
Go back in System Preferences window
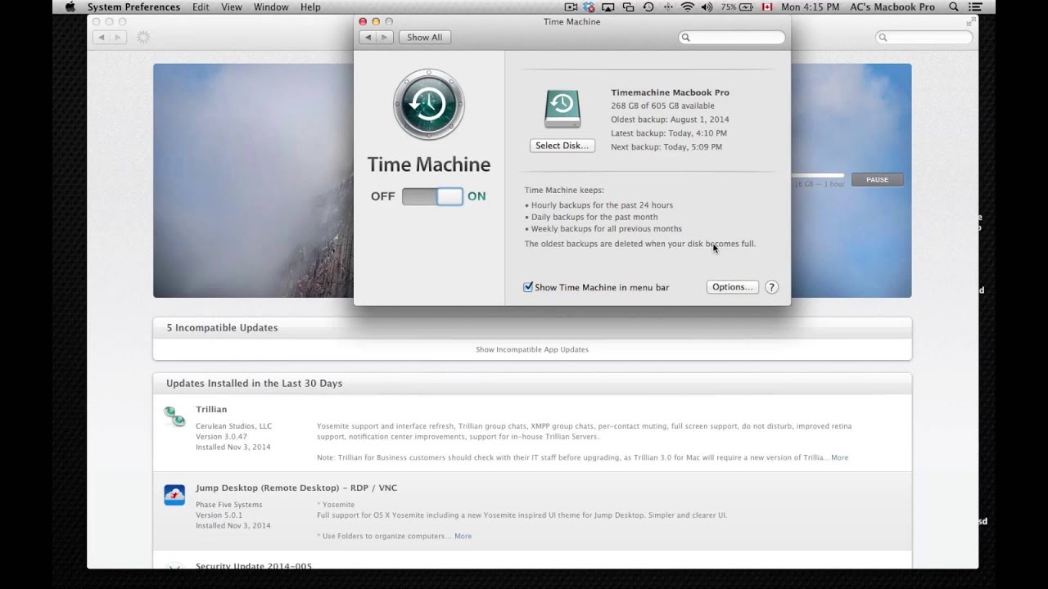368,38
